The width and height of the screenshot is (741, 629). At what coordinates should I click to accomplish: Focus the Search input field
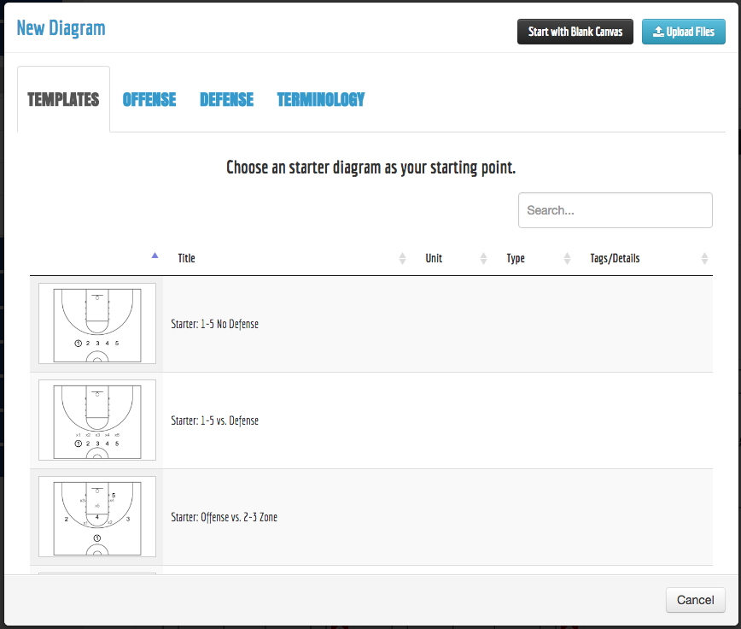coord(615,210)
